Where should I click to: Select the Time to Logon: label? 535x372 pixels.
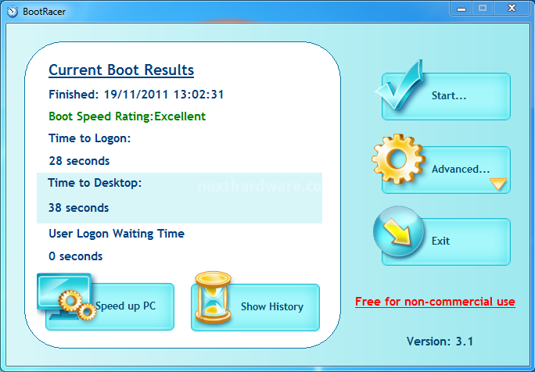[x=90, y=138]
